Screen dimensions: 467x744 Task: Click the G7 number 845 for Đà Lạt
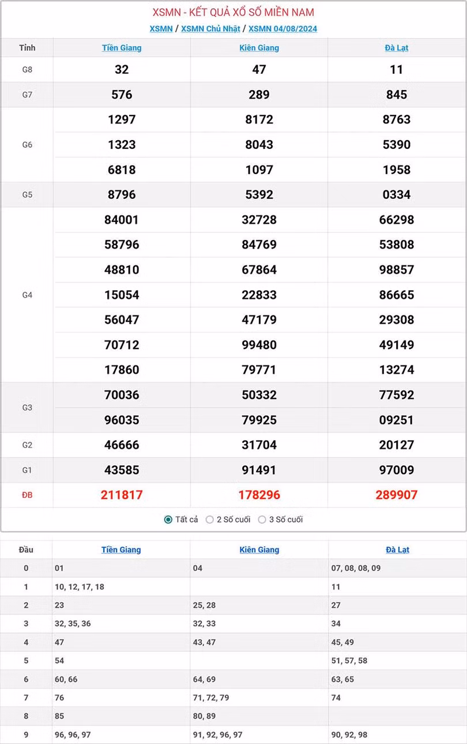pos(397,95)
